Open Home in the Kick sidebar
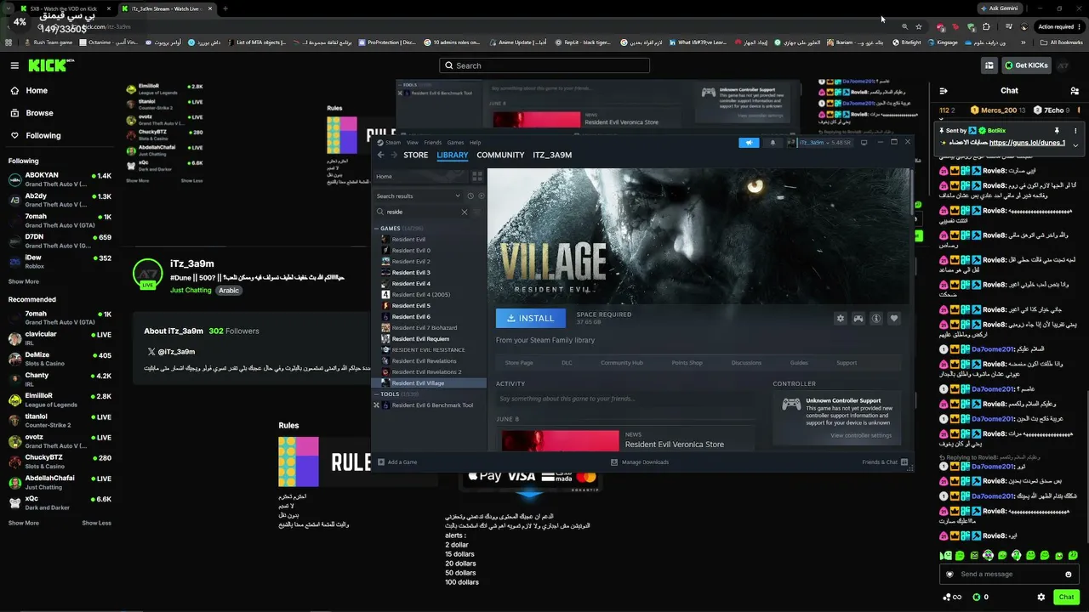 37,91
